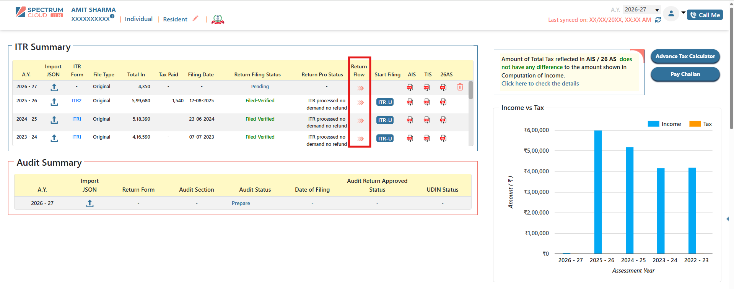This screenshot has height=289, width=734.
Task: Toggle the Income legend series in chart
Action: click(x=664, y=124)
